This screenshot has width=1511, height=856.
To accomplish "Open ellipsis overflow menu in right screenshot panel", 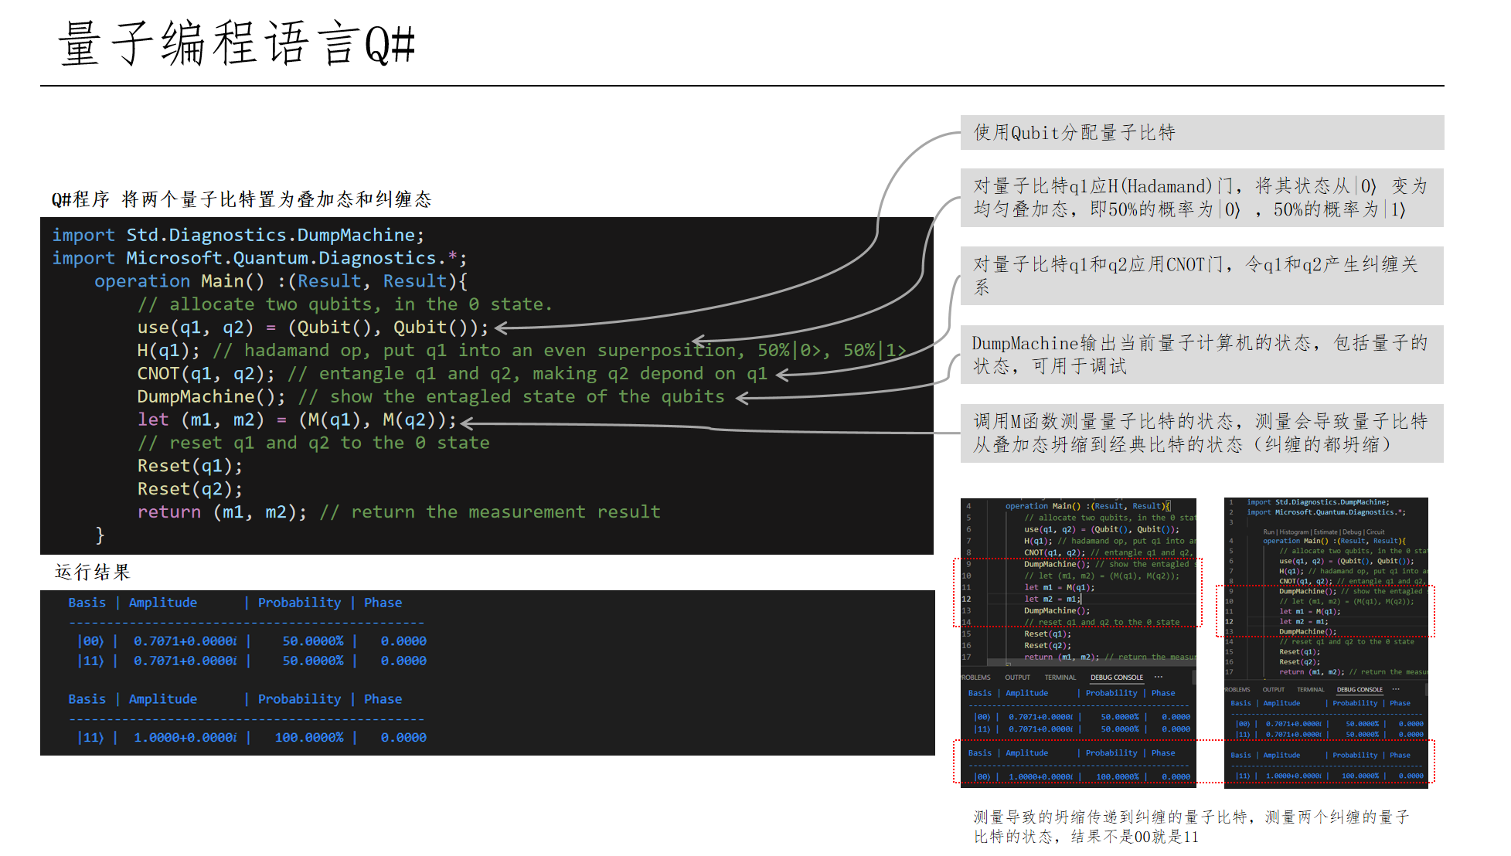I will click(x=1396, y=689).
